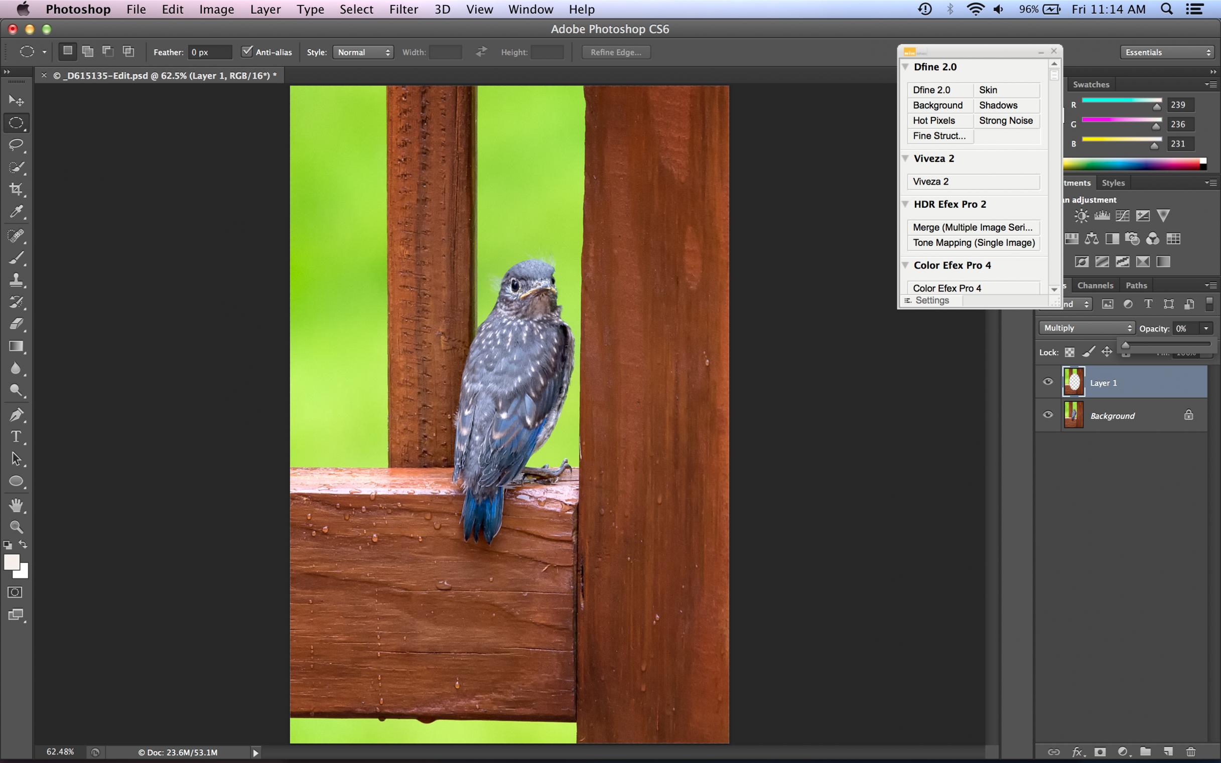
Task: Toggle the Anti-alias checkbox
Action: coord(247,52)
